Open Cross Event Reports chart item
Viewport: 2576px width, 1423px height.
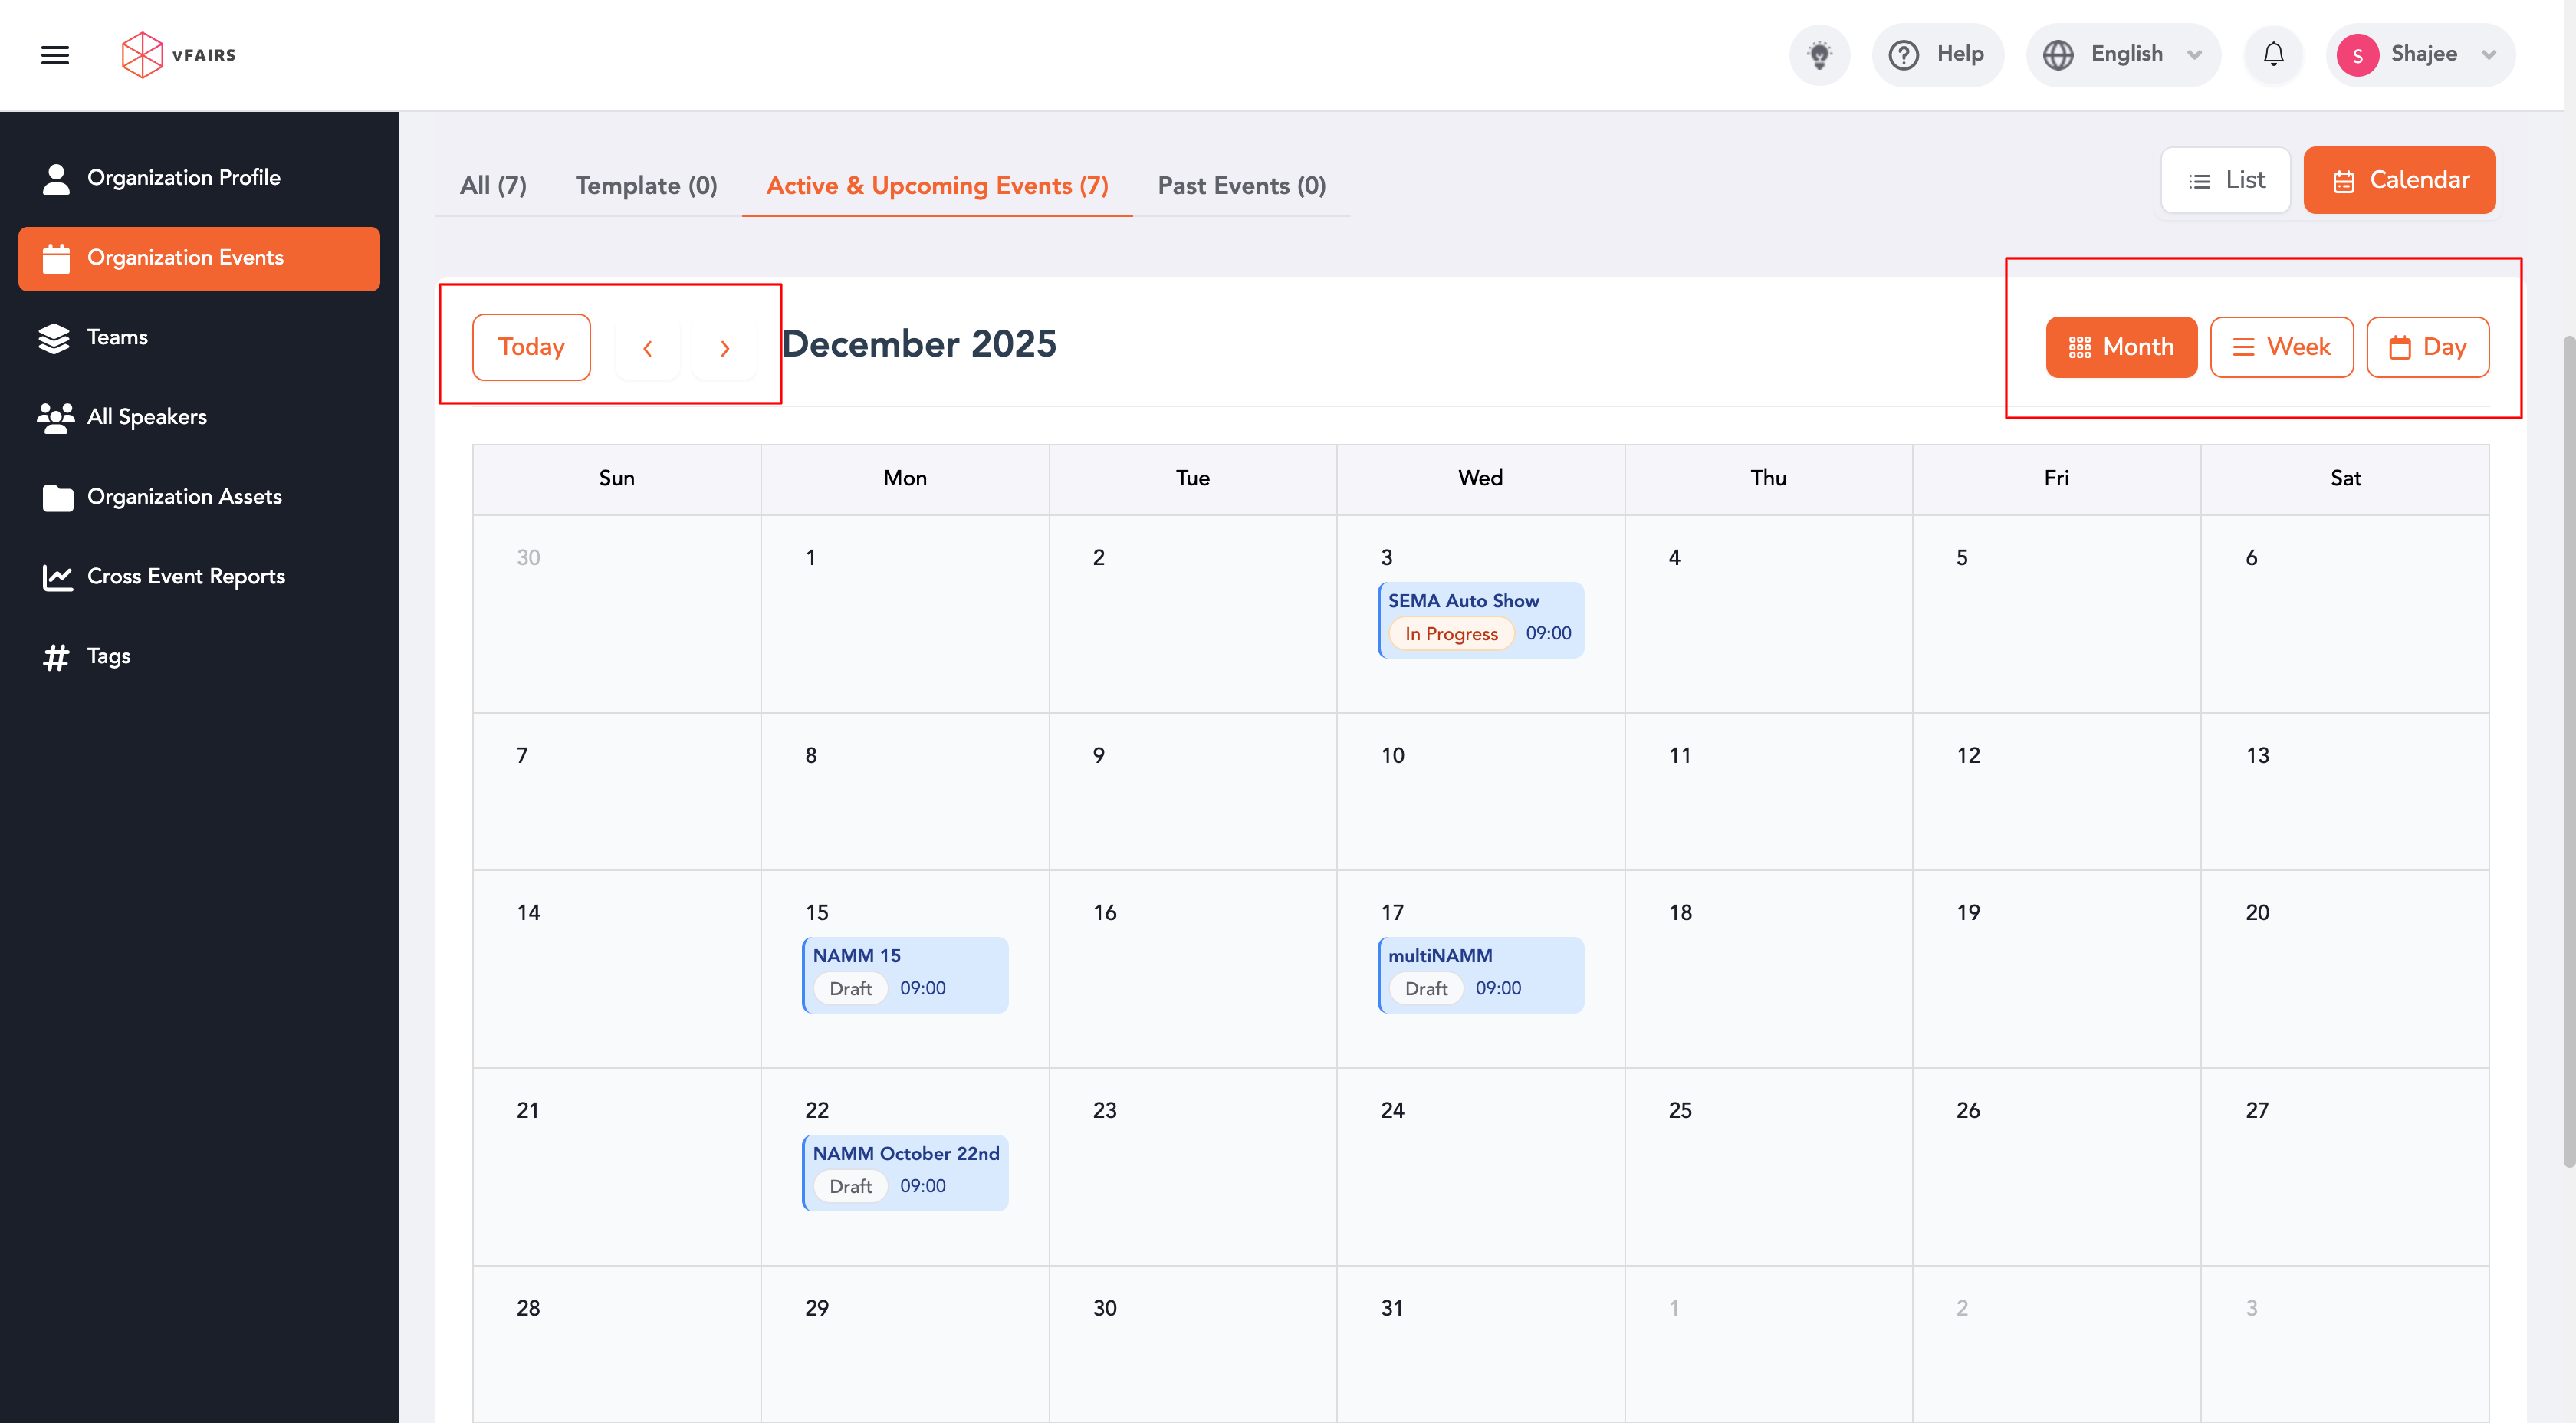coord(185,576)
